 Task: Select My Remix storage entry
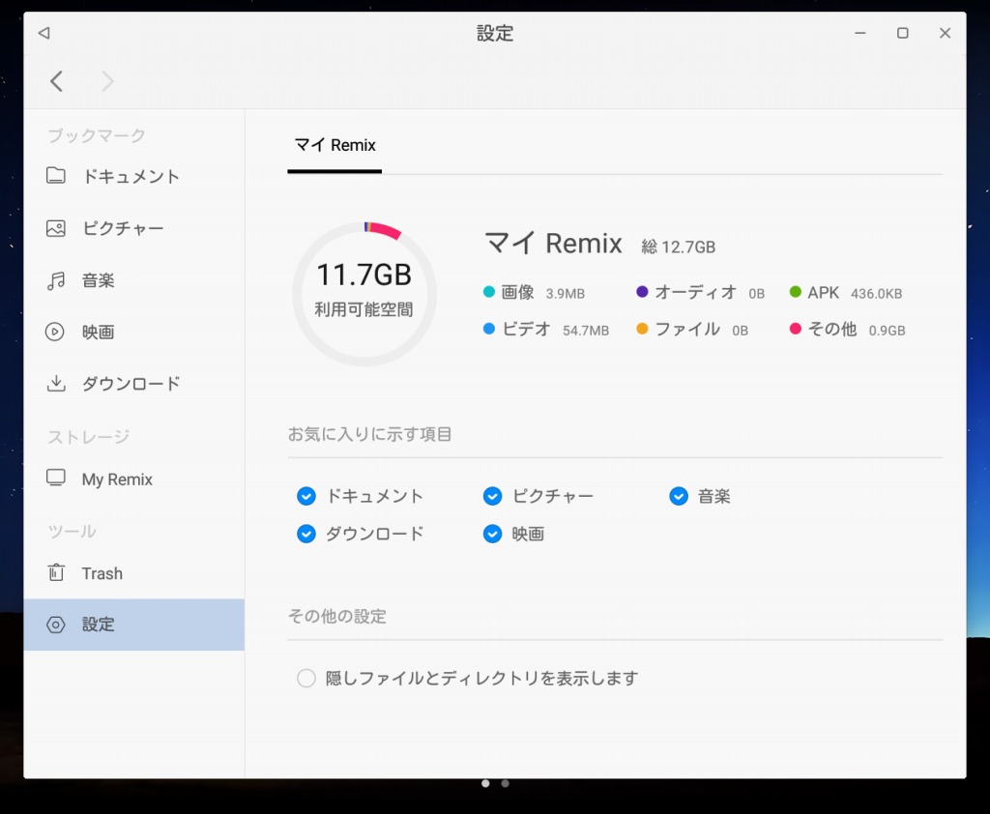pyautogui.click(x=133, y=479)
